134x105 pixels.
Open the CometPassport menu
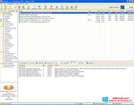pos(11,4)
